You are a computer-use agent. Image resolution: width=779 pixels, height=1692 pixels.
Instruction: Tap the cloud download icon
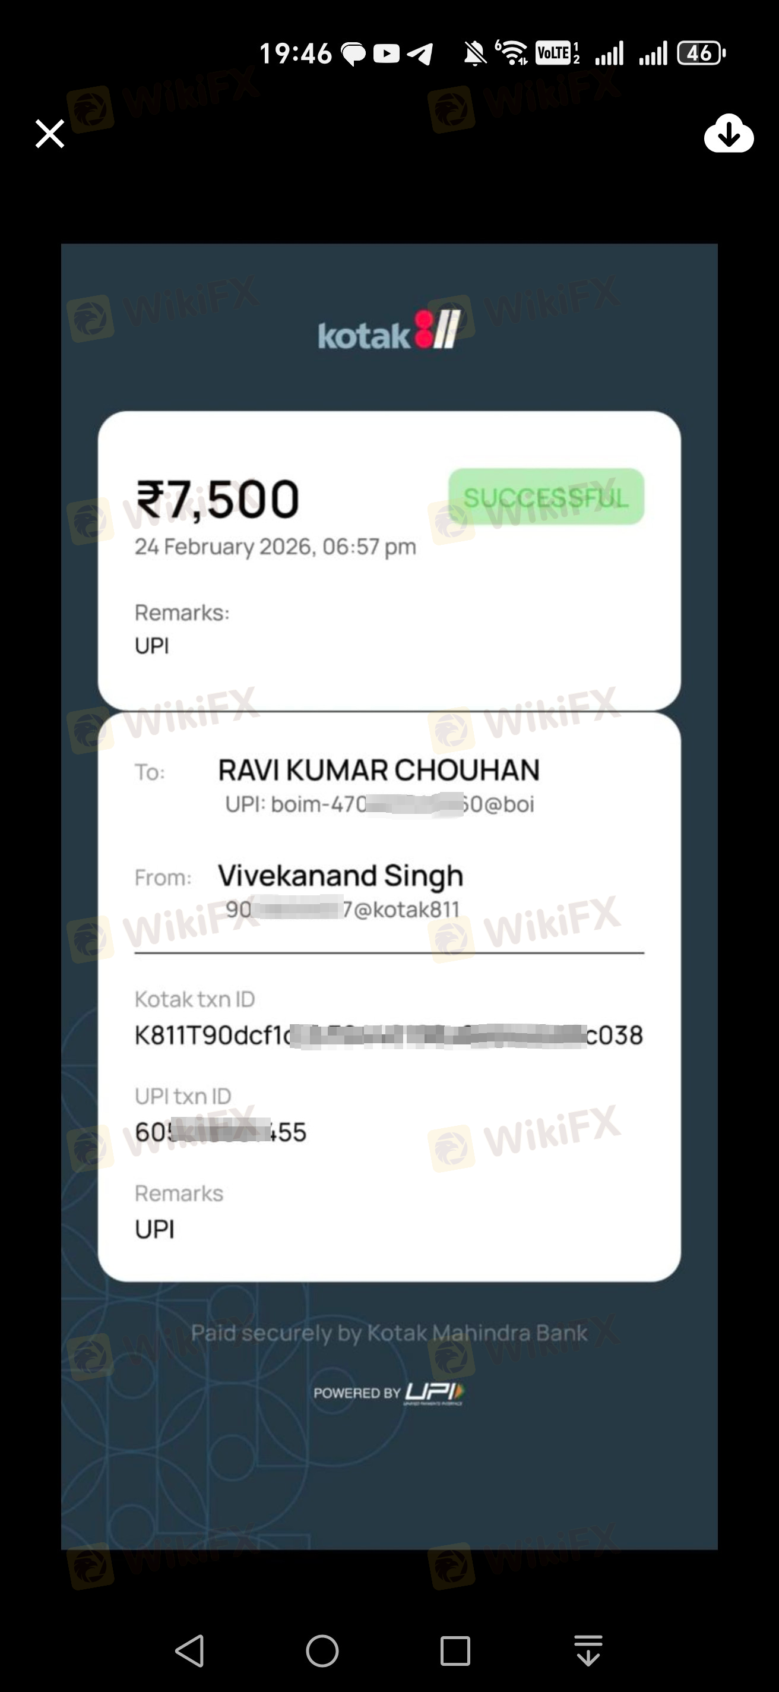point(729,133)
